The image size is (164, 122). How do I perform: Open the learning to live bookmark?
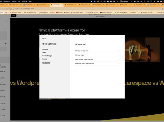92,12
